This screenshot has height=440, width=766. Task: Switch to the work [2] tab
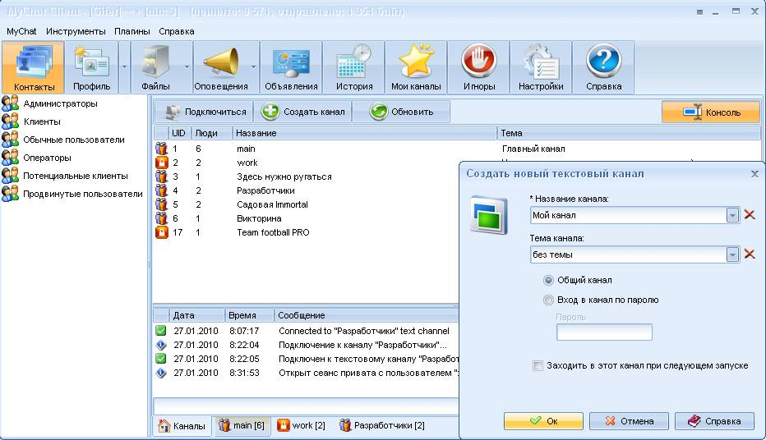pyautogui.click(x=301, y=425)
